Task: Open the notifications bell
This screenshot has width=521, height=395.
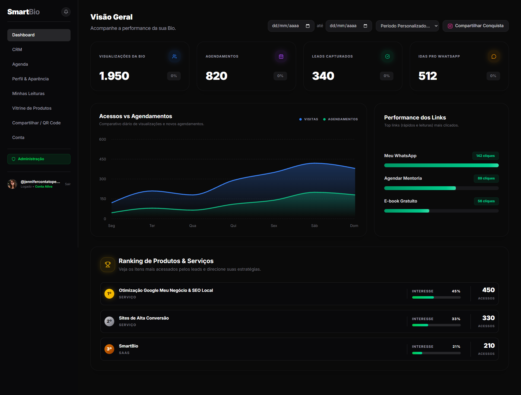Action: tap(66, 12)
